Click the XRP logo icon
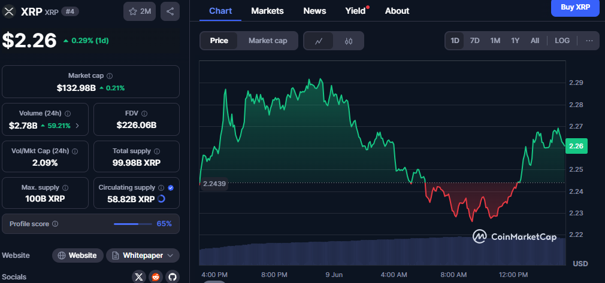This screenshot has width=605, height=283. pyautogui.click(x=9, y=11)
